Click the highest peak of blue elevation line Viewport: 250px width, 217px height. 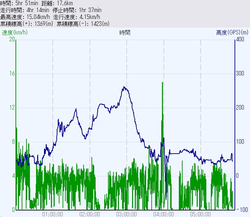(124, 87)
